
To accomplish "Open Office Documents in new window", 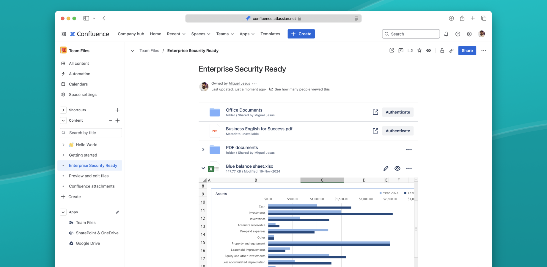I will pyautogui.click(x=375, y=112).
